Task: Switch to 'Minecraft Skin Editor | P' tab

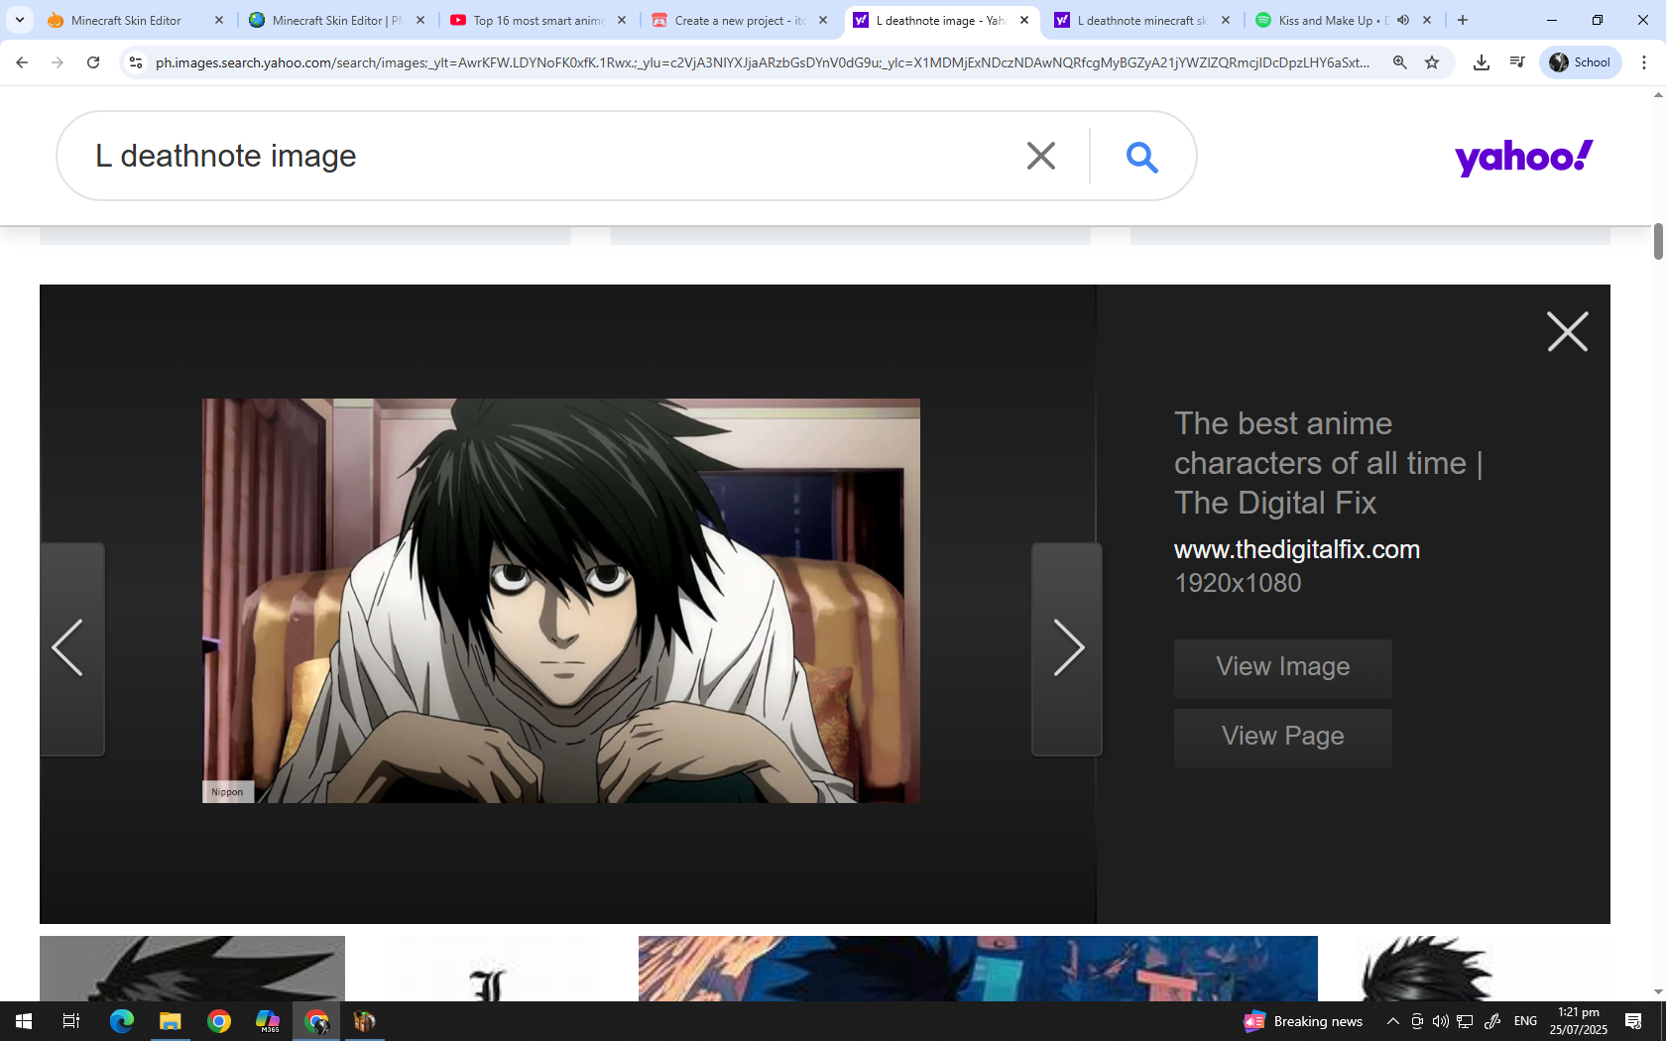Action: click(336, 20)
